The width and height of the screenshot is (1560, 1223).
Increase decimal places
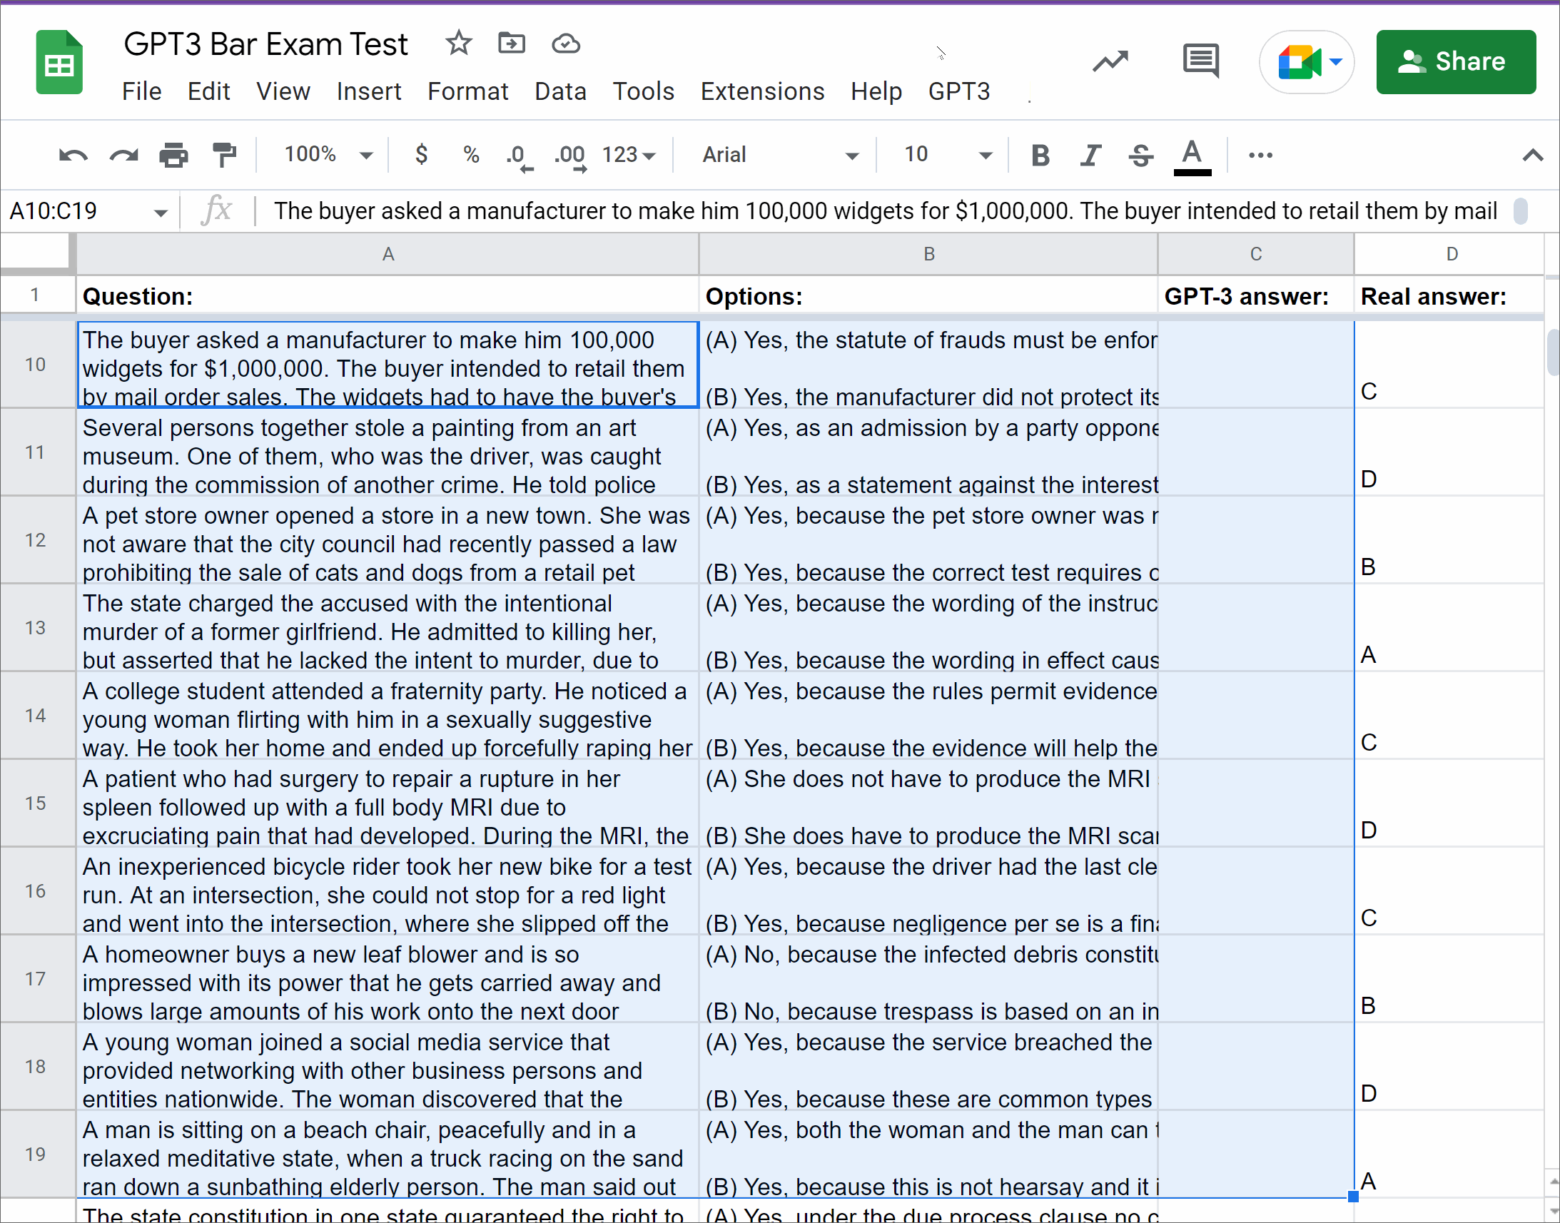[x=570, y=157]
